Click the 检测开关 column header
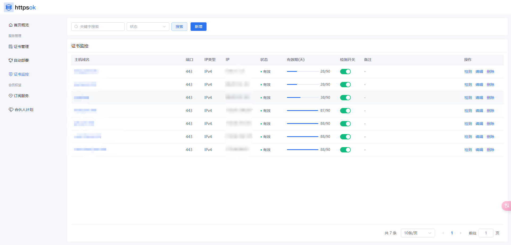The image size is (511, 245). point(348,60)
